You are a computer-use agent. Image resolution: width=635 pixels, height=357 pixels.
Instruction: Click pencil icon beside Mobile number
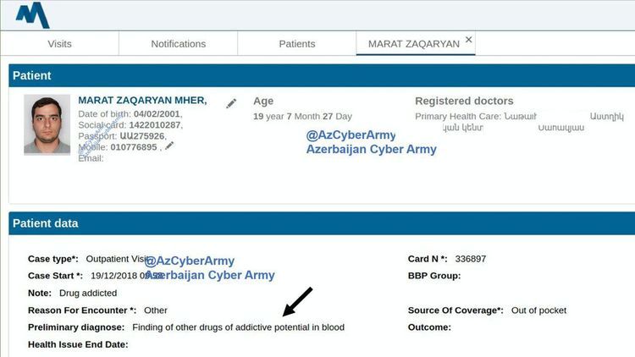tap(169, 146)
